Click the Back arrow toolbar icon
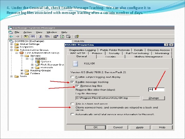The width and height of the screenshot is (185, 139). [x=11, y=37]
